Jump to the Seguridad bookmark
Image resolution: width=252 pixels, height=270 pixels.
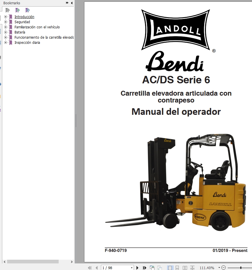pos(22,22)
